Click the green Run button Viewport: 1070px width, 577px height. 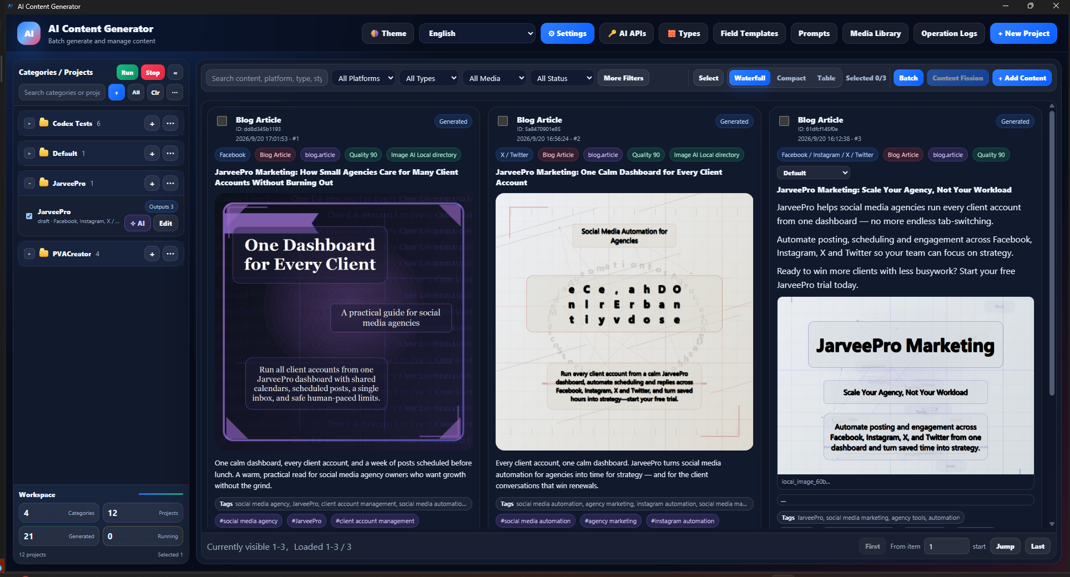(127, 73)
